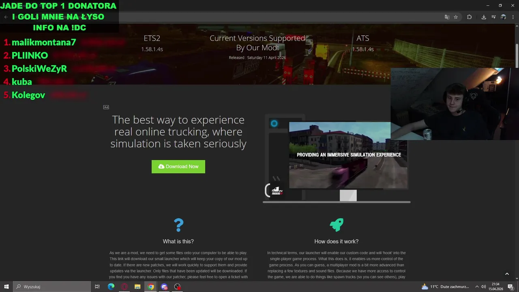Image resolution: width=519 pixels, height=292 pixels.
Task: Open OBS Studio from the taskbar
Action: [x=177, y=287]
